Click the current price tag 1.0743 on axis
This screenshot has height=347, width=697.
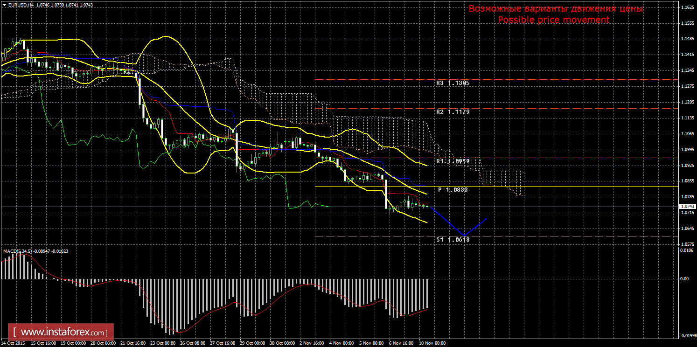687,206
